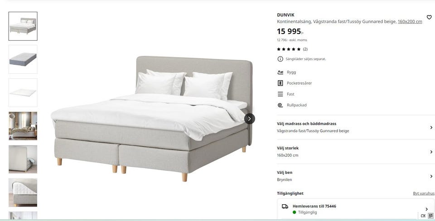
Task: Expand the Välj storlek size selector
Action: point(355,152)
